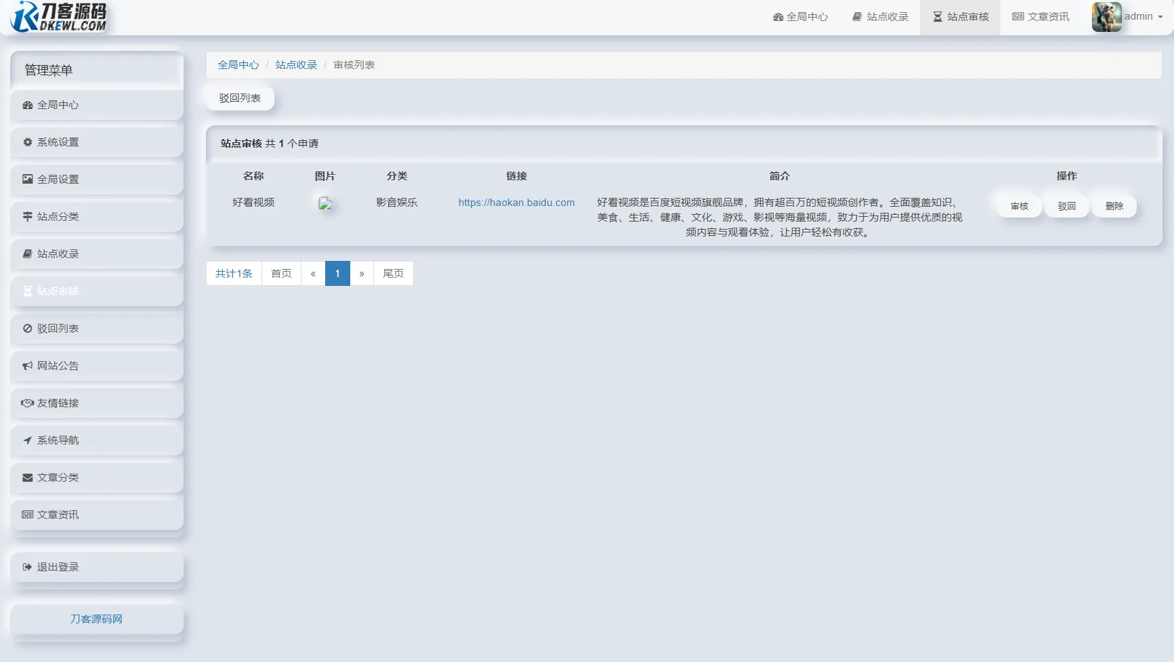Open 友情链接 using its eye icon

click(x=27, y=402)
